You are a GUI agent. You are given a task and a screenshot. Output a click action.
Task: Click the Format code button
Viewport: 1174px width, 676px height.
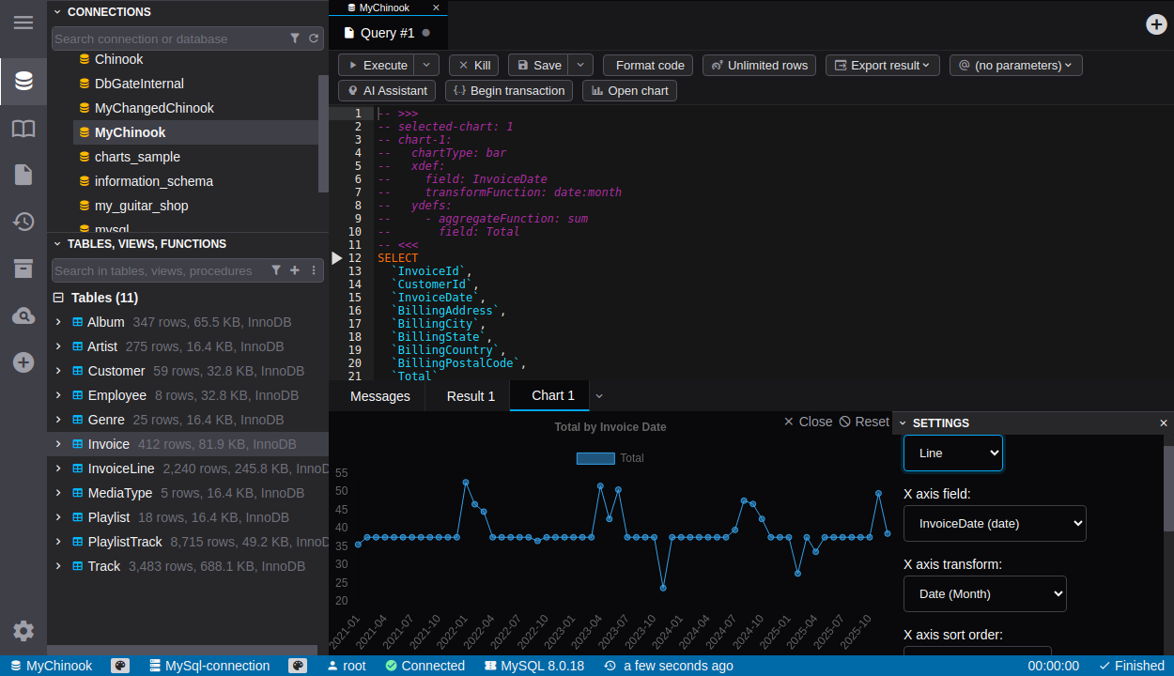point(649,65)
